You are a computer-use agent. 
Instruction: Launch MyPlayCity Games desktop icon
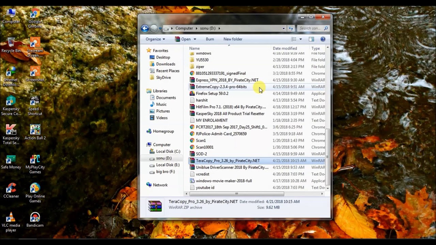[35, 164]
